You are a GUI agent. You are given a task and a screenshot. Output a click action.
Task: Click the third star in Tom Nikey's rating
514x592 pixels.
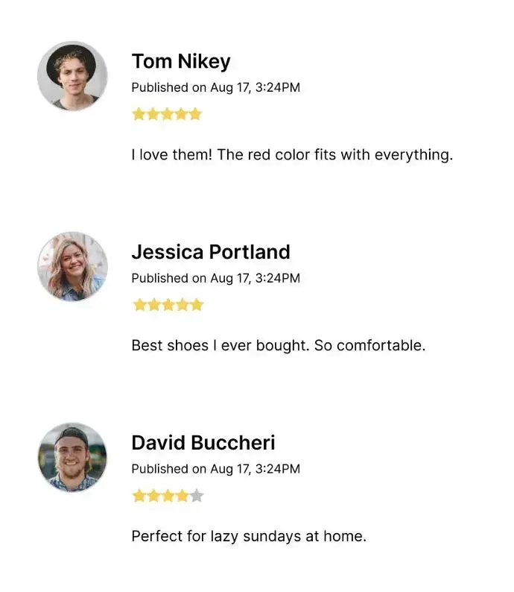point(167,114)
